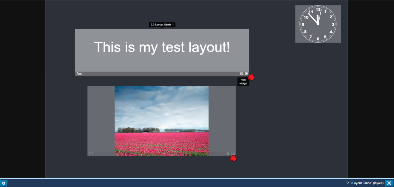Click the number 12 on the clock face
The width and height of the screenshot is (394, 187).
pyautogui.click(x=318, y=9)
